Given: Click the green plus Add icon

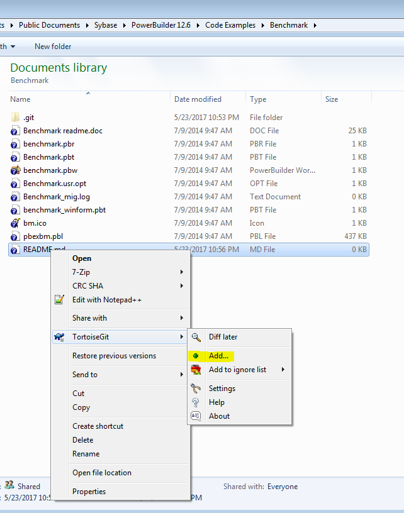Looking at the screenshot, I should click(x=196, y=356).
